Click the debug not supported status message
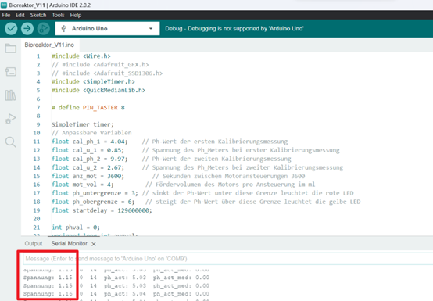Viewport: 433px width, 301px height. 234,28
